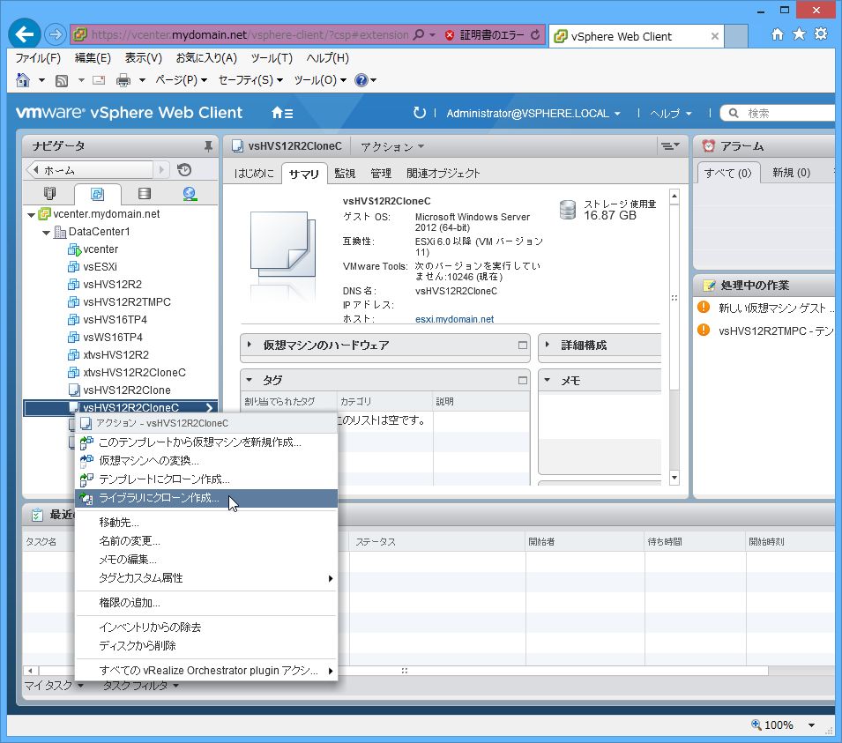
Task: Switch to Storage navigator tab icon
Action: coord(144,193)
